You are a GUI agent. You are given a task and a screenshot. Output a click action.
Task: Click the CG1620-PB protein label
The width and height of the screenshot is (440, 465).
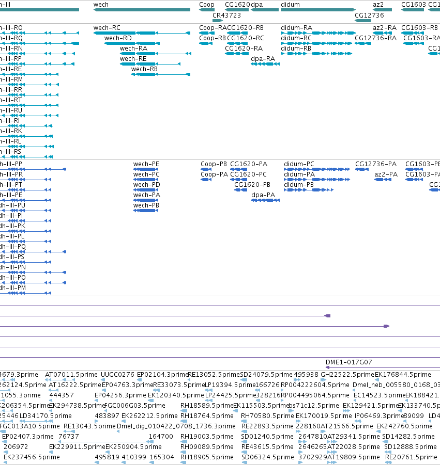click(252, 184)
